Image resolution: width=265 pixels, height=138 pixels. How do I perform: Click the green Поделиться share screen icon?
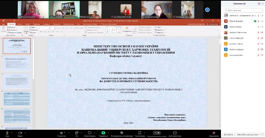(103, 133)
